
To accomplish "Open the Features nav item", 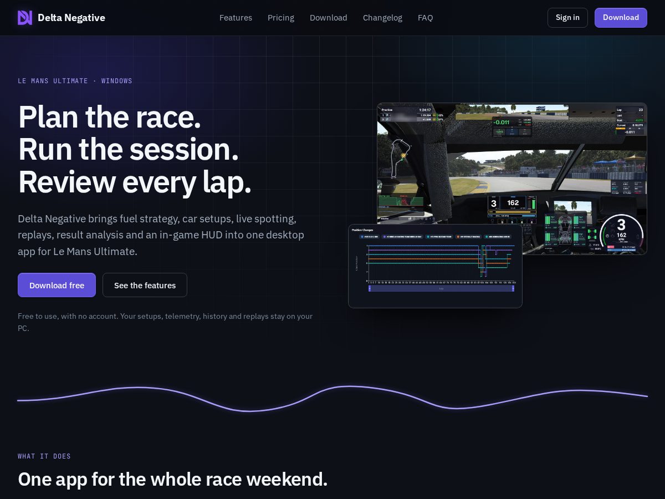I will tap(236, 18).
